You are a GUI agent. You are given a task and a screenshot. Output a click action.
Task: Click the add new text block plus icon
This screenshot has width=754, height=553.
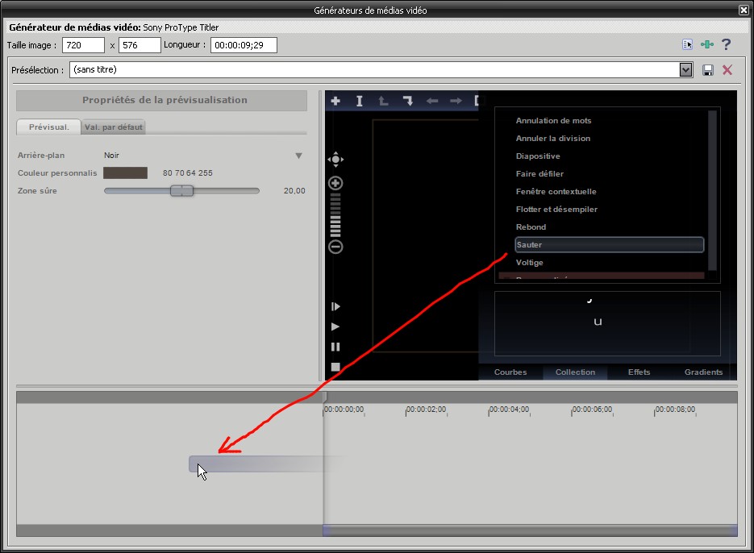(x=335, y=101)
